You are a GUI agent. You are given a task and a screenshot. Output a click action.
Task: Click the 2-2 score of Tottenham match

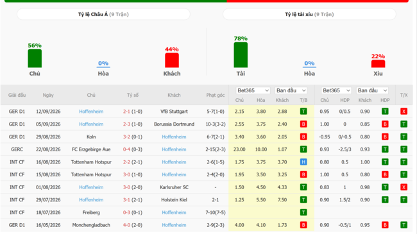tap(126, 162)
